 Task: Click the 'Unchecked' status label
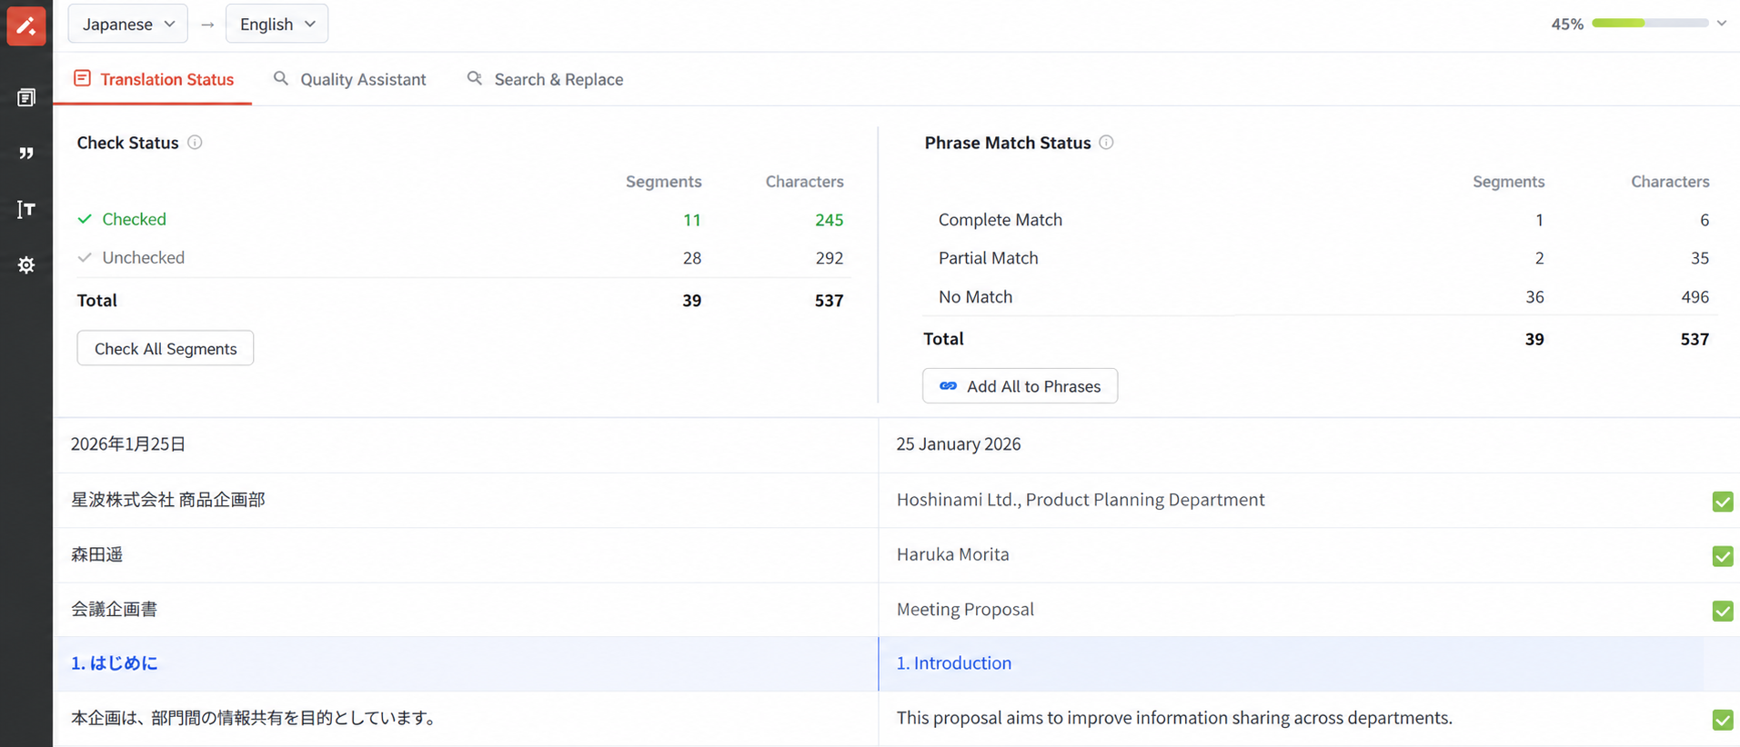[x=144, y=257]
